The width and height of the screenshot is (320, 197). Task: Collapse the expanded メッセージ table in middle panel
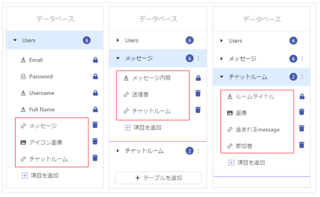pyautogui.click(x=118, y=58)
